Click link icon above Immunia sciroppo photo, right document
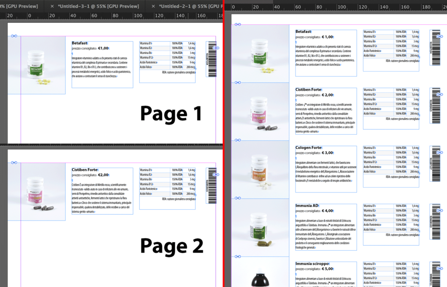This screenshot has height=287, width=447. 238,256
